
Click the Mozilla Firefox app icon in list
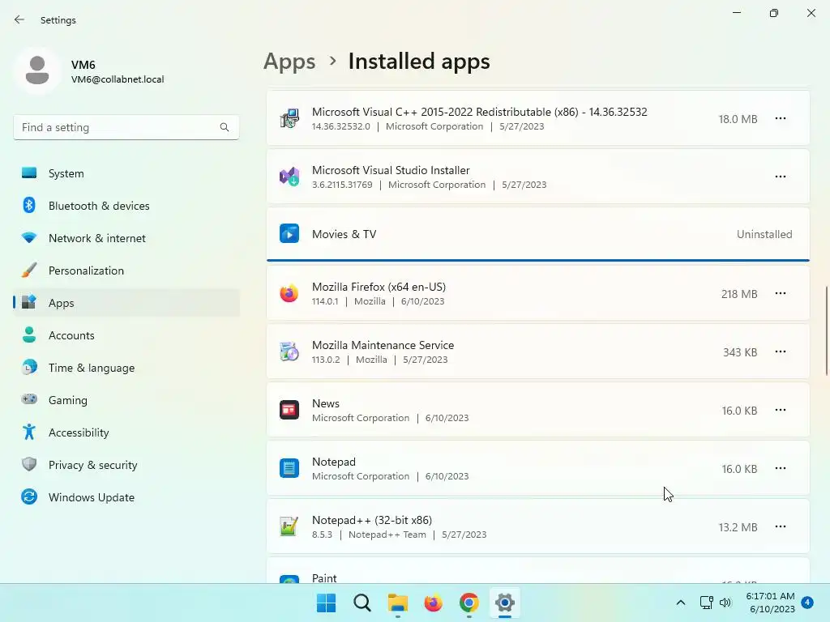pyautogui.click(x=289, y=293)
